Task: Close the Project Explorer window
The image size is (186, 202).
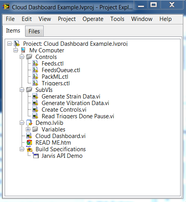Action: [x=172, y=5]
